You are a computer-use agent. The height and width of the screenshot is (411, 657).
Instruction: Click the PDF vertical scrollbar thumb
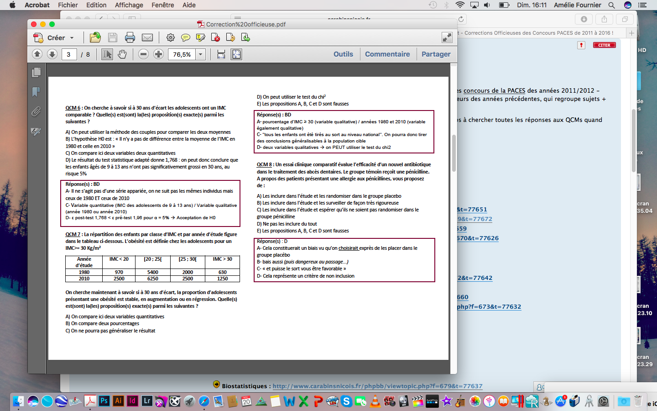[454, 153]
